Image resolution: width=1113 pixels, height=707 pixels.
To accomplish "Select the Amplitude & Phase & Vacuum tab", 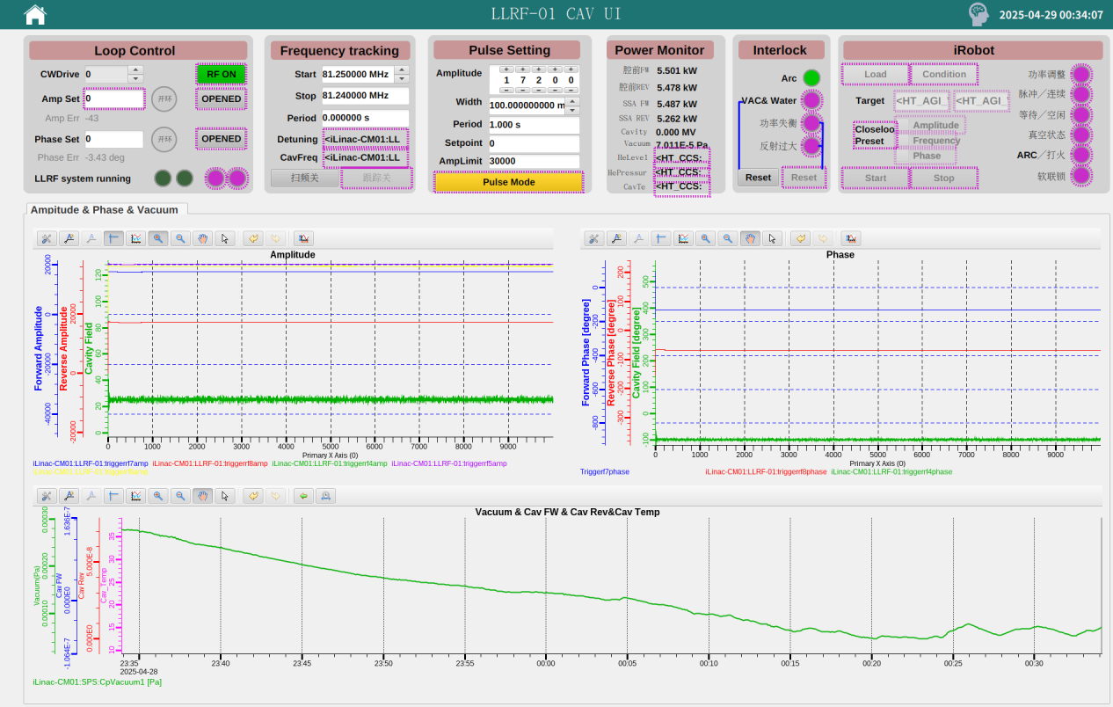I will click(x=104, y=210).
